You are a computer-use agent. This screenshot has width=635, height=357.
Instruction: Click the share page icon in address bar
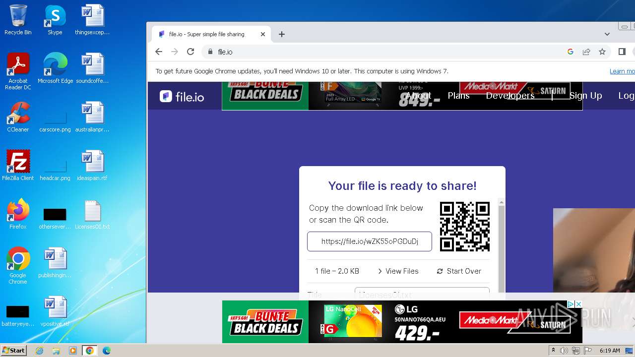click(586, 52)
